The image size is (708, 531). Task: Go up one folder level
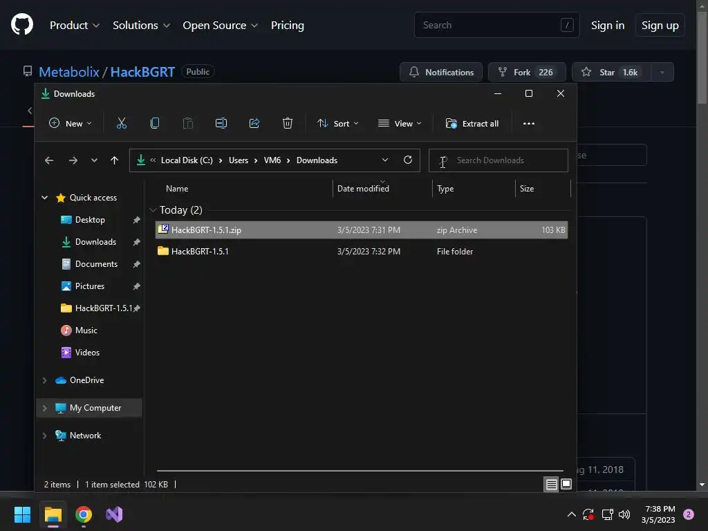click(114, 160)
